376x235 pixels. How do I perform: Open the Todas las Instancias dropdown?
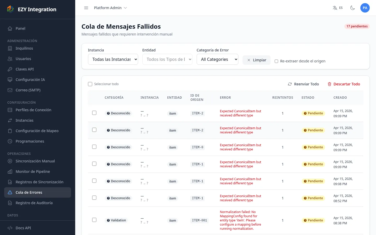(113, 59)
